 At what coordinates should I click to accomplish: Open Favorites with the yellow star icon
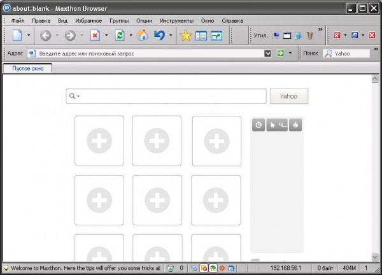coord(186,36)
